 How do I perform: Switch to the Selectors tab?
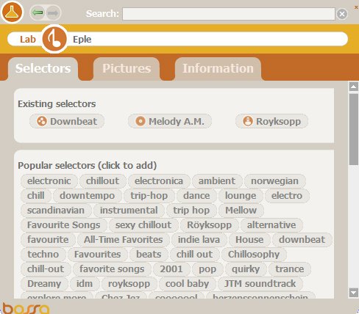point(43,68)
